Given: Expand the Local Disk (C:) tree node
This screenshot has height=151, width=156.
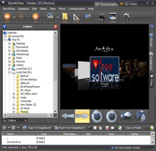Looking at the screenshot, I should tap(9, 69).
